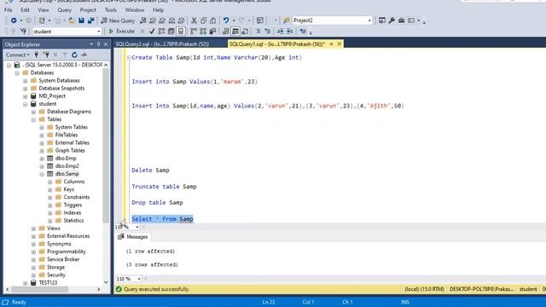Expand the System Databases node

(x=26, y=80)
